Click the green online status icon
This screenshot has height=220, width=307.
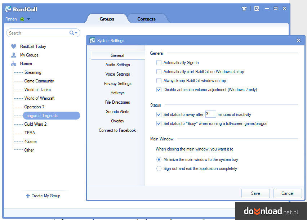click(22, 19)
